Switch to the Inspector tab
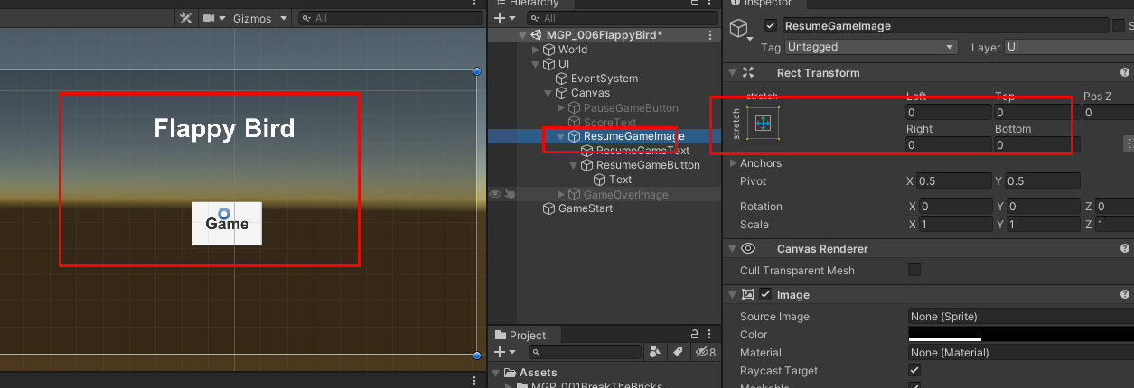The height and width of the screenshot is (388, 1134). (x=765, y=4)
